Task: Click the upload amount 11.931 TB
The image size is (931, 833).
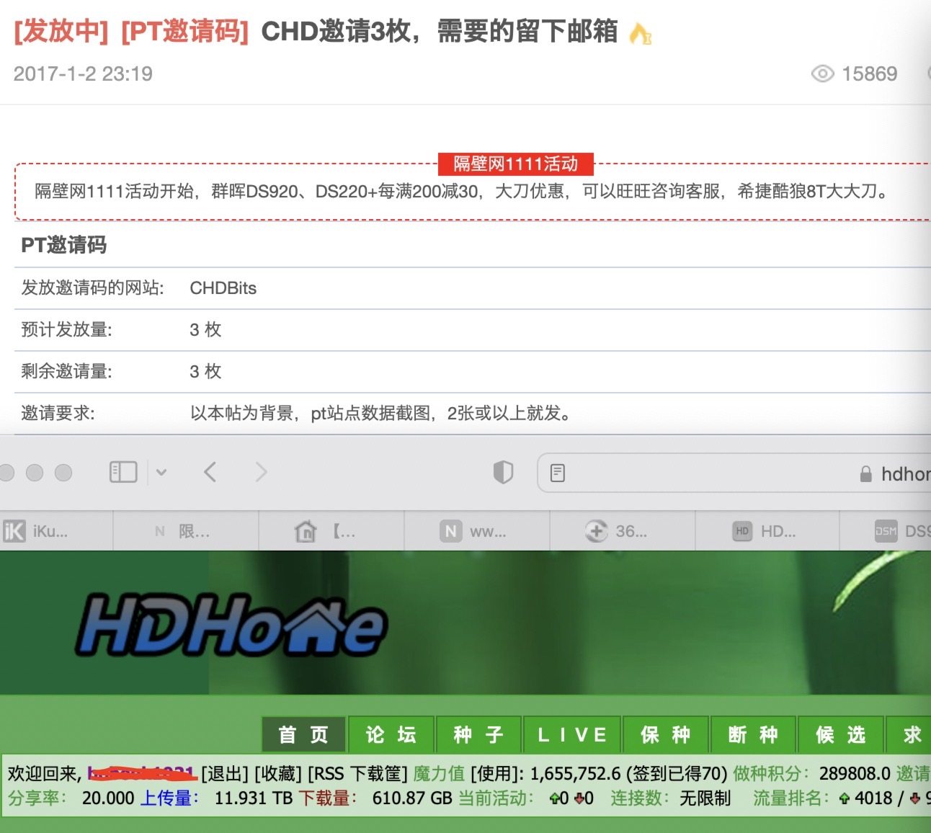Action: click(x=254, y=798)
